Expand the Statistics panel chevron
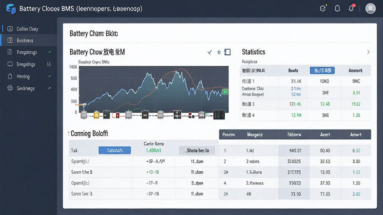The height and width of the screenshot is (215, 383). (x=368, y=52)
